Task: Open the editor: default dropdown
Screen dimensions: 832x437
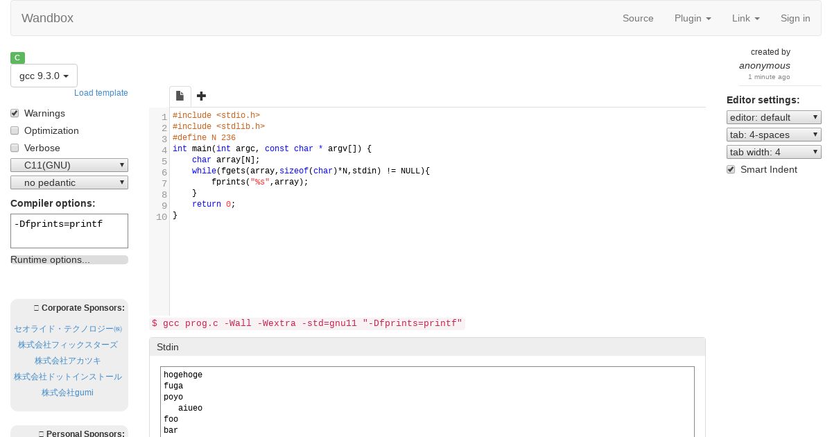Action: point(774,117)
